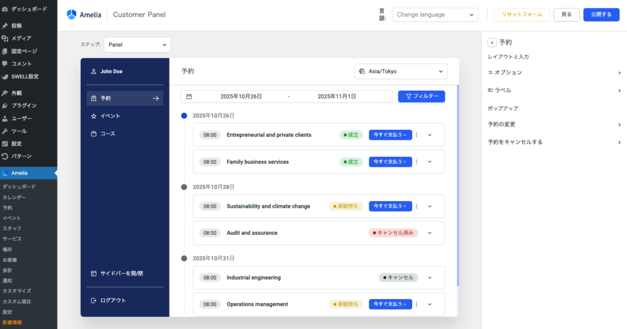627x329 pixels.
Task: Open the Asia/Tokyo timezone dropdown
Action: click(400, 72)
